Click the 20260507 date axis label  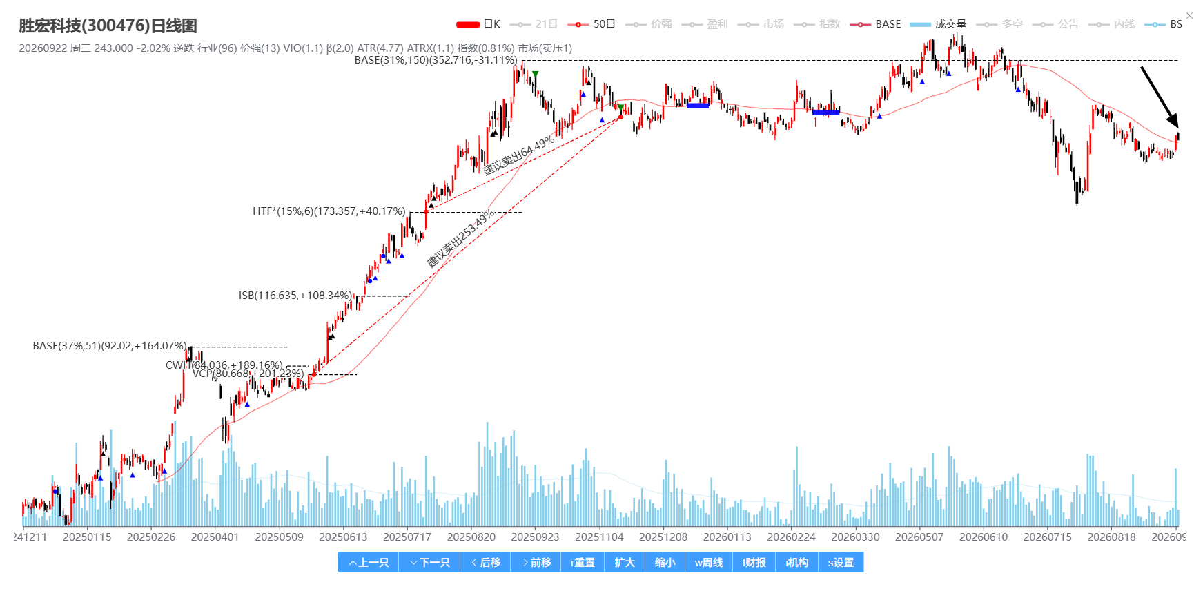(x=919, y=537)
